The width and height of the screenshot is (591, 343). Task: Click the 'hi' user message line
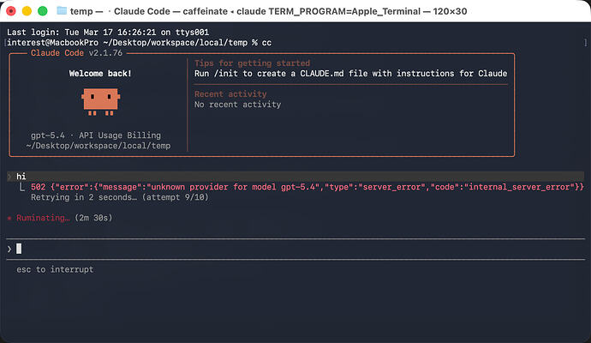click(295, 177)
